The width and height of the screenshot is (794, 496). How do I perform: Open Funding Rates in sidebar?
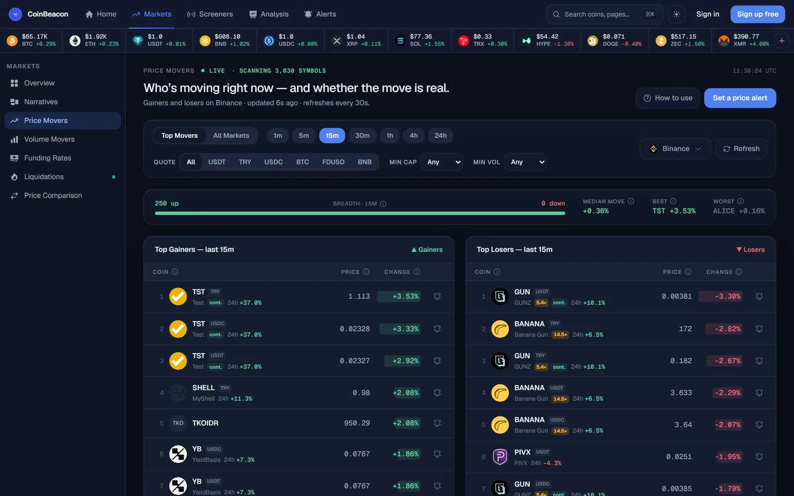click(63, 158)
